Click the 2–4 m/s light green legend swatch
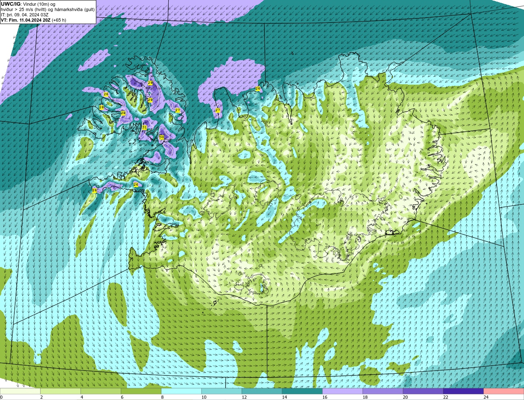Viewport: 524px width, 400px height. [61, 391]
